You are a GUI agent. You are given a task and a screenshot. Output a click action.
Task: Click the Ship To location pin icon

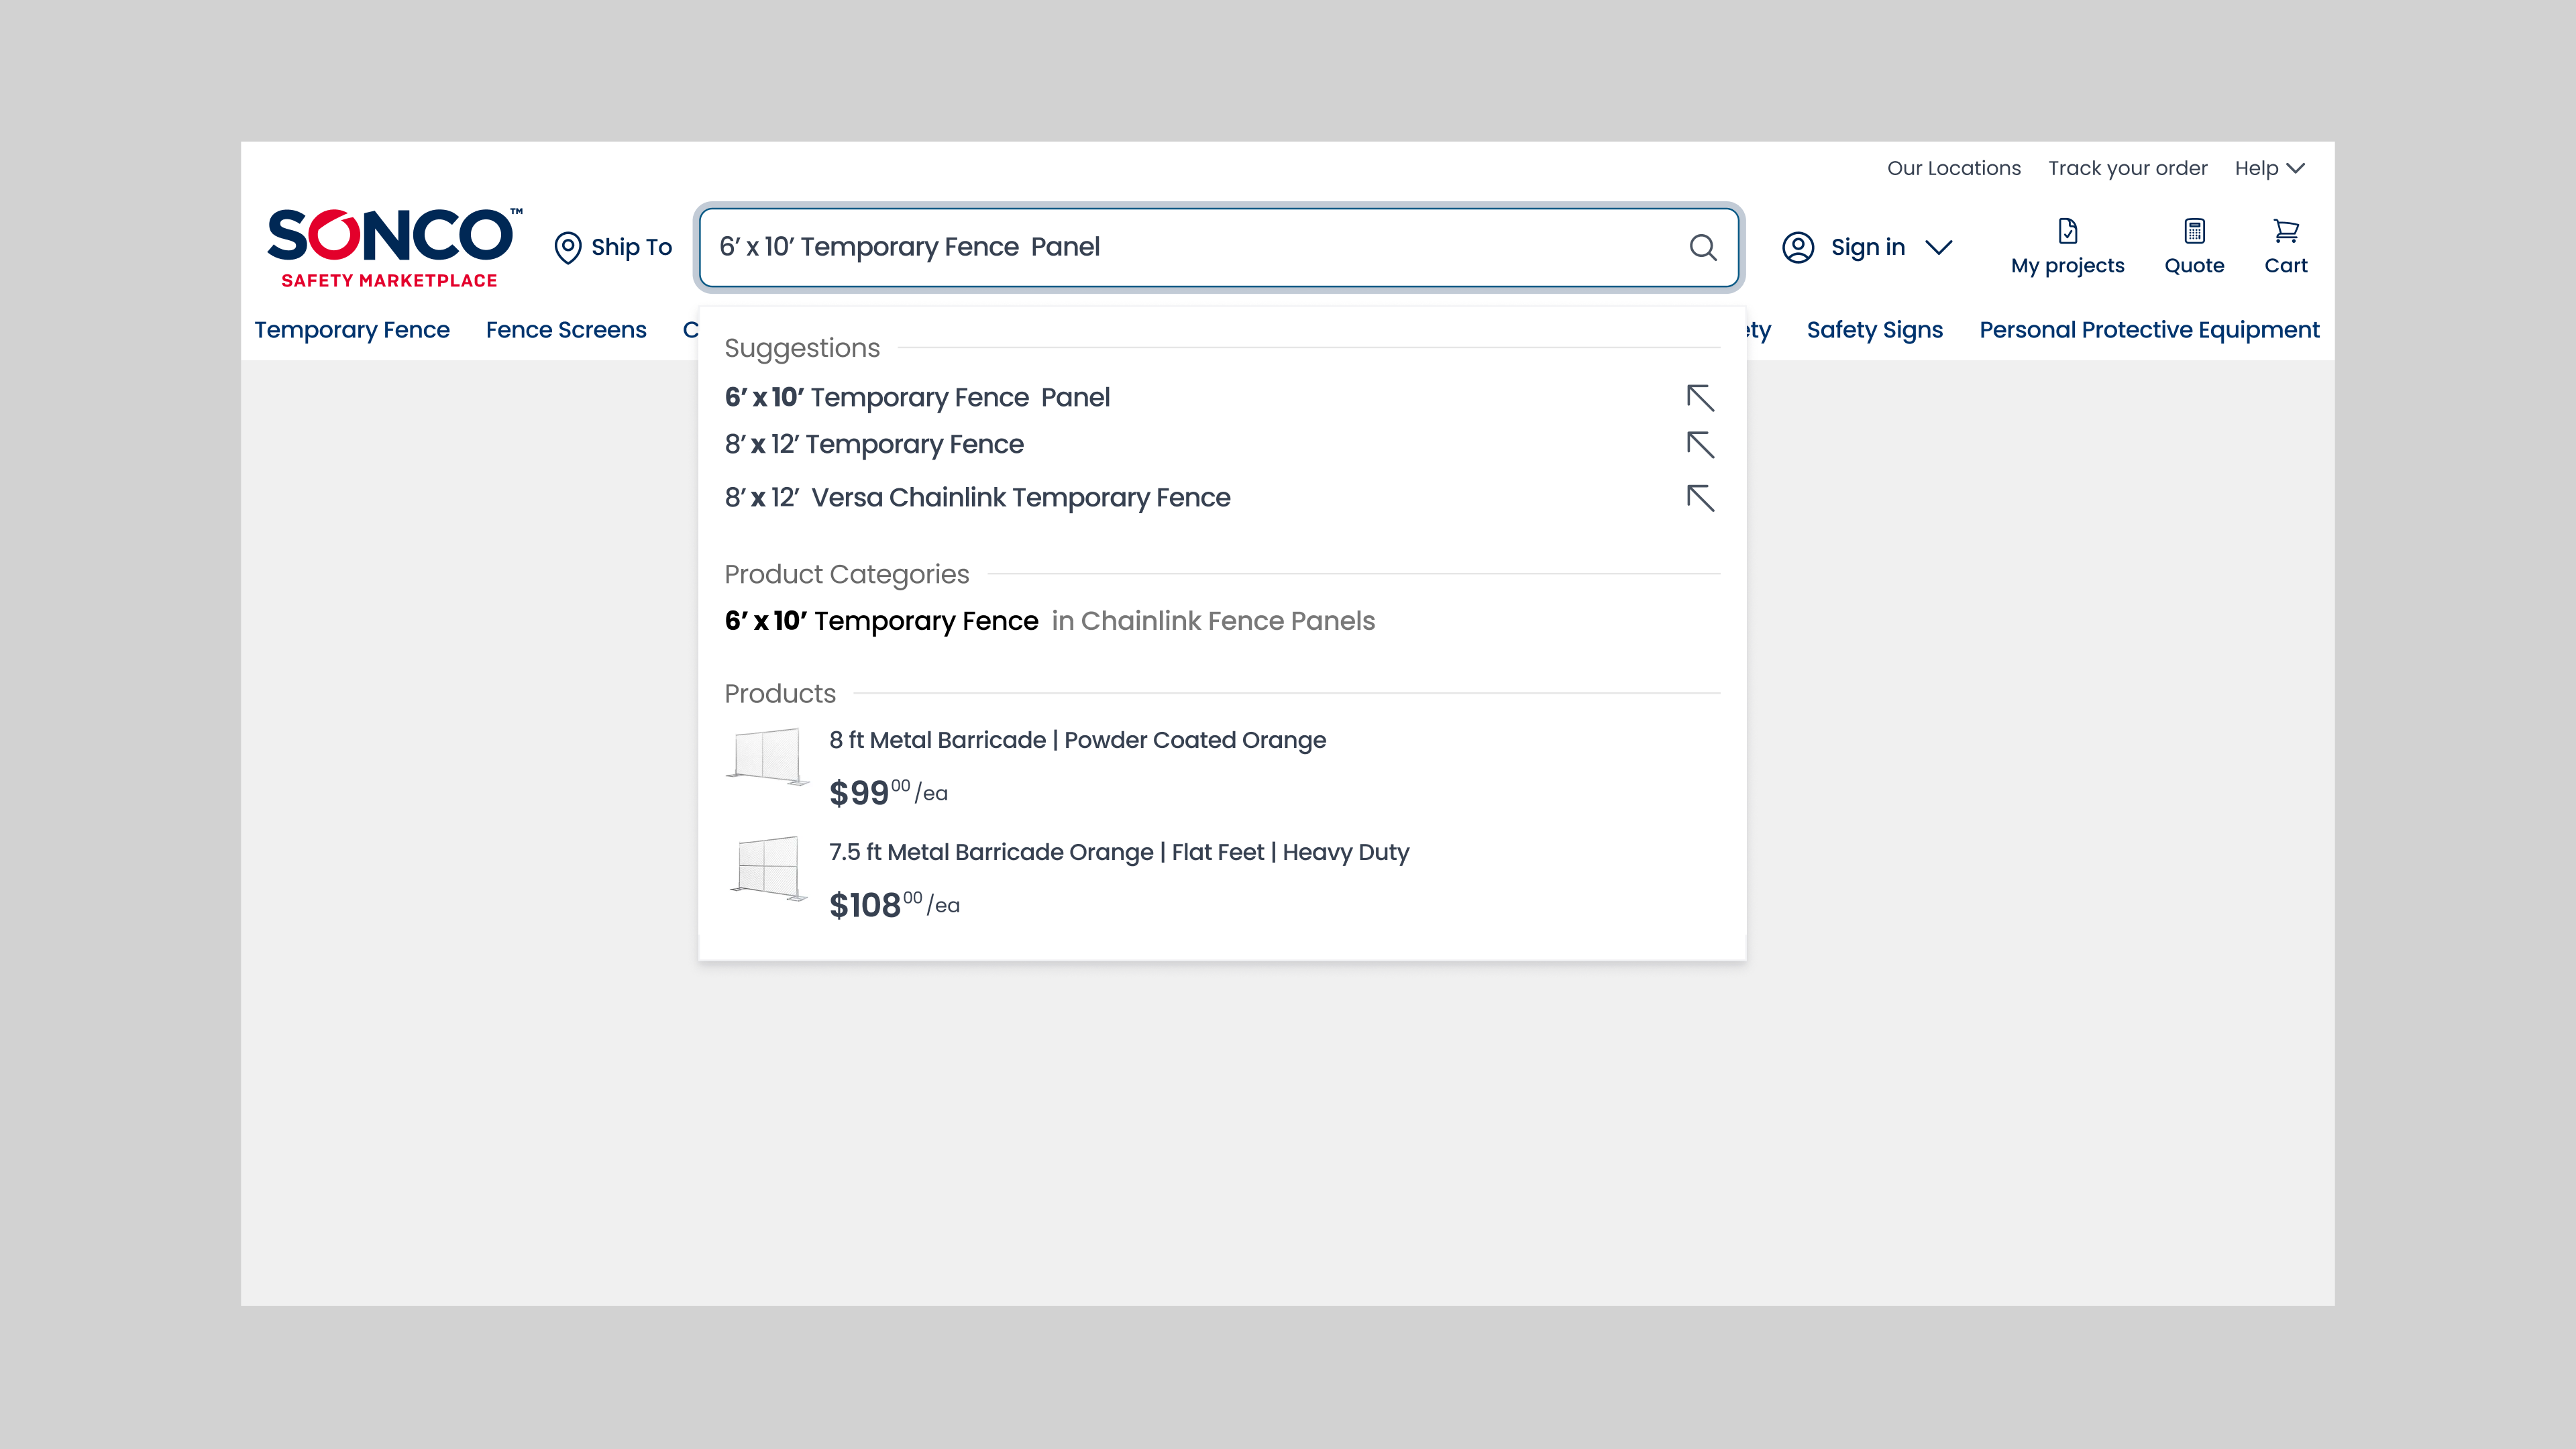pyautogui.click(x=568, y=247)
